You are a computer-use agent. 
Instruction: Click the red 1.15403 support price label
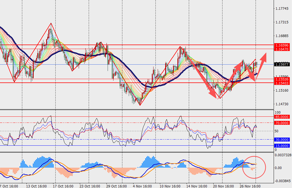click(x=282, y=83)
